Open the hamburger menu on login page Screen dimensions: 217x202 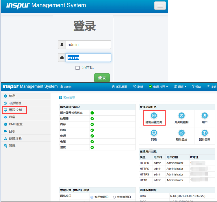pos(160,6)
